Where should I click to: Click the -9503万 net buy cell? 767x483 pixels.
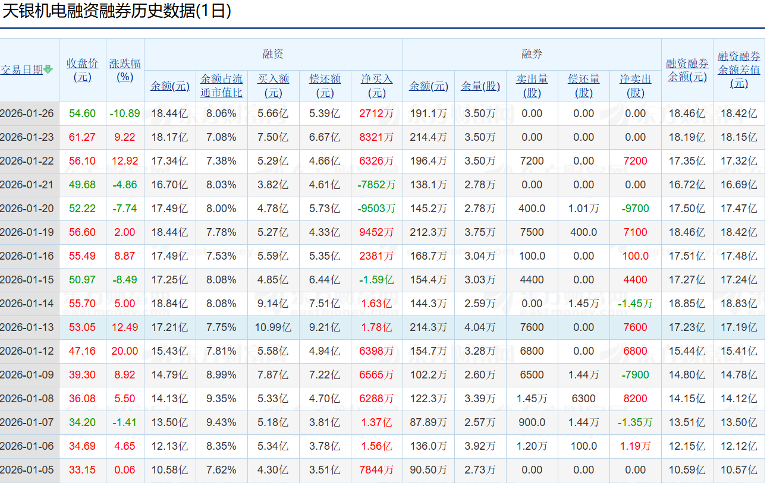click(x=376, y=209)
